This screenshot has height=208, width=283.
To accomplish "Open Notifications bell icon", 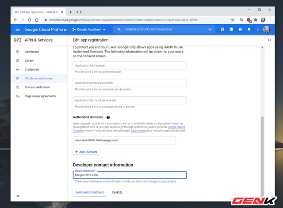I will click(x=249, y=29).
